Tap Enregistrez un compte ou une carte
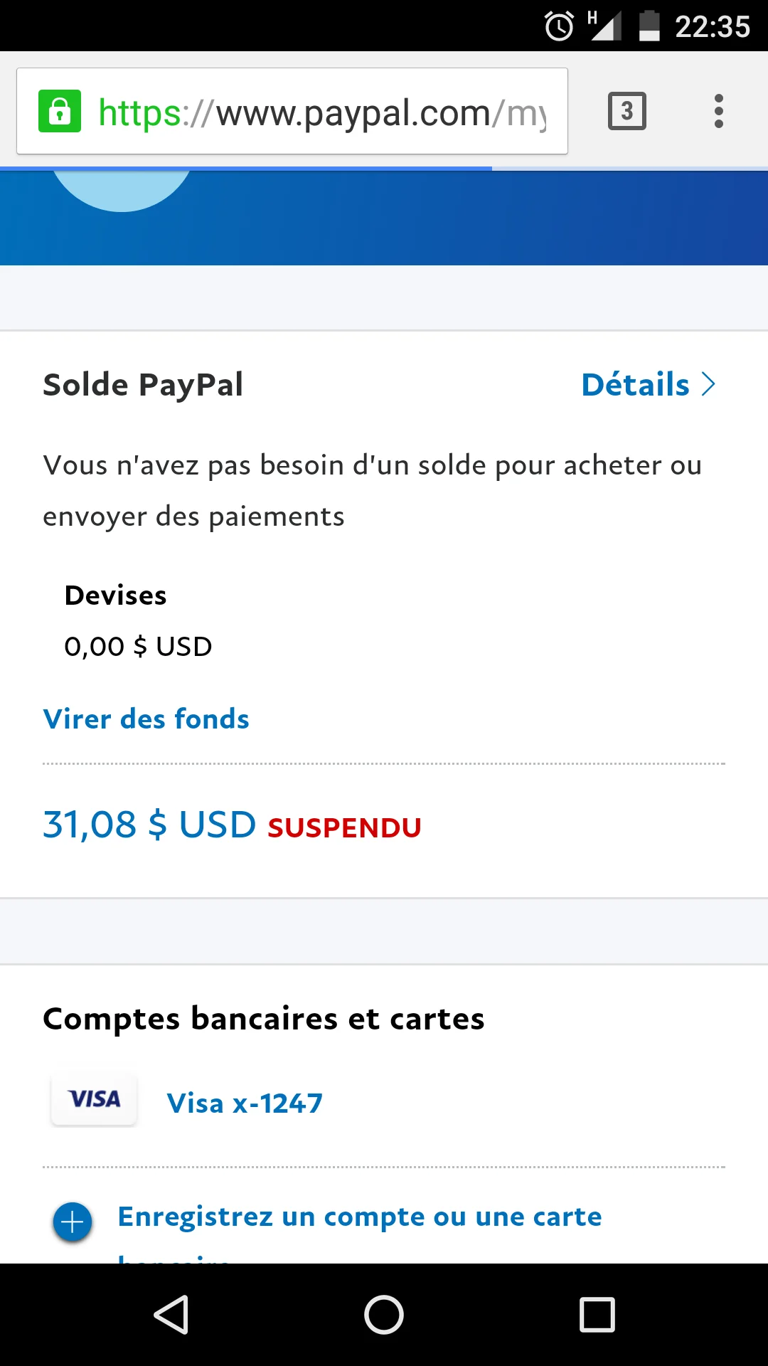Image resolution: width=768 pixels, height=1366 pixels. 359,1217
